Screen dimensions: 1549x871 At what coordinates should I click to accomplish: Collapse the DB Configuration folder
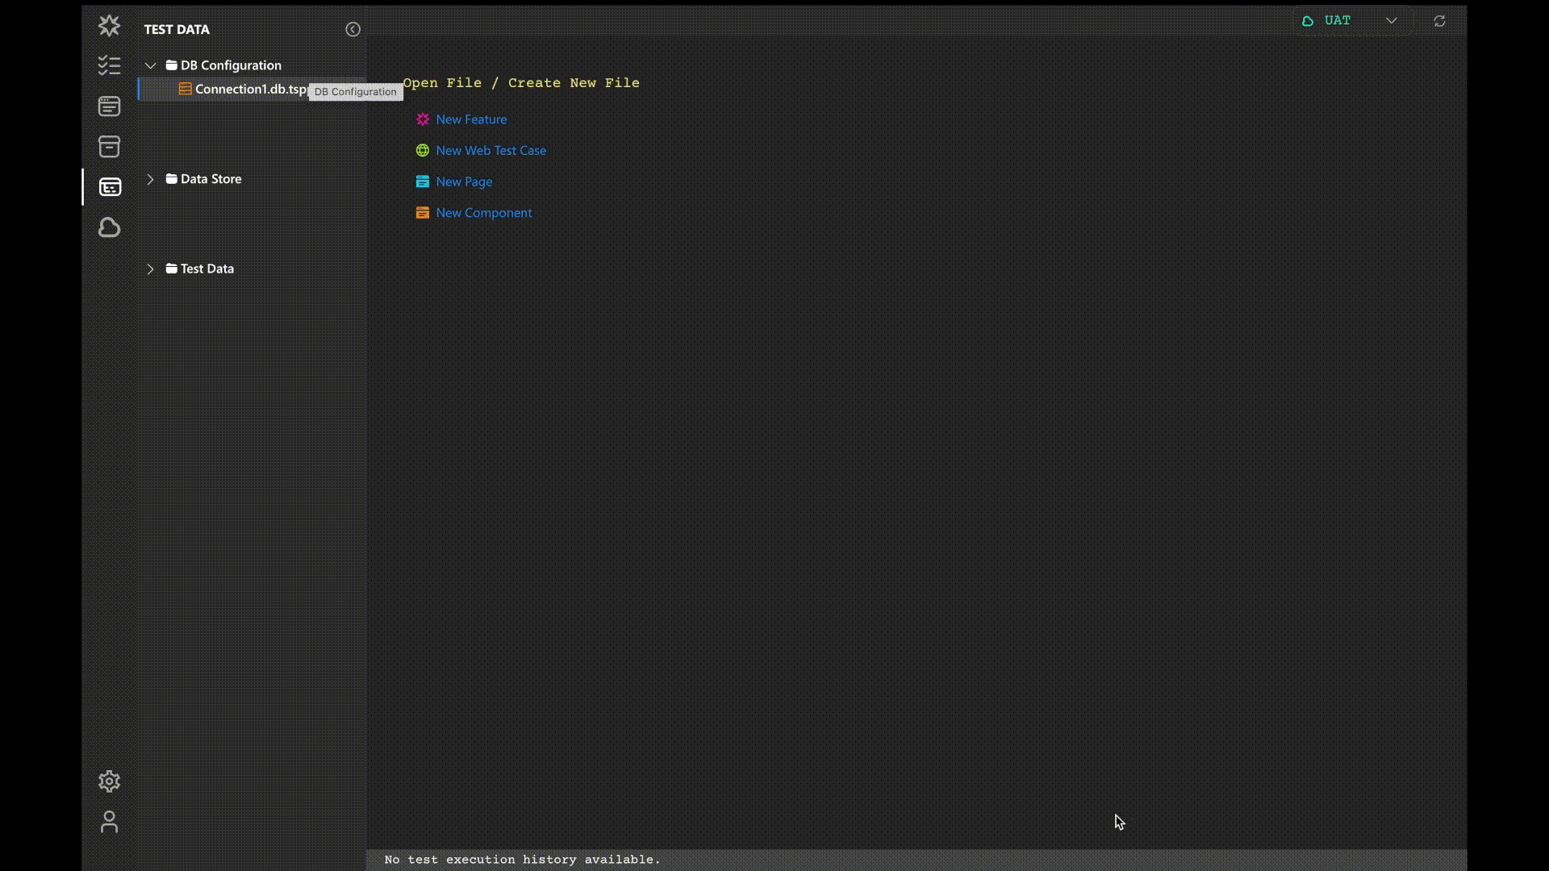coord(150,65)
